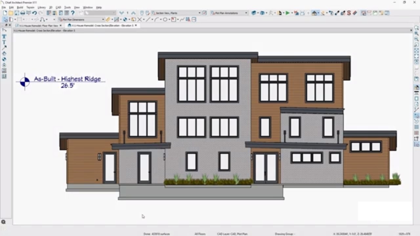Expand the arrow beside the tape measure tool

point(112,19)
